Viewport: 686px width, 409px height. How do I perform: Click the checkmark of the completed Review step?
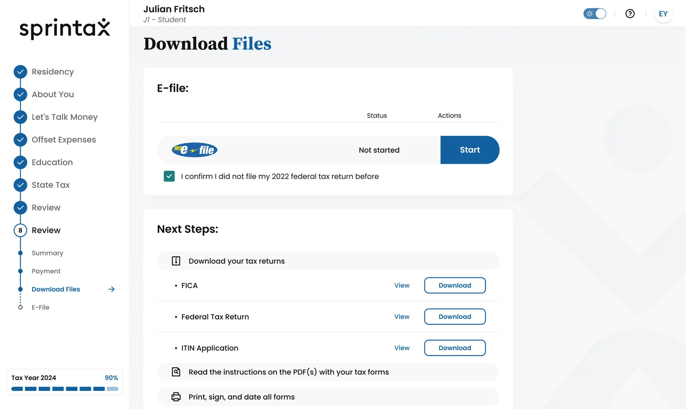20,207
